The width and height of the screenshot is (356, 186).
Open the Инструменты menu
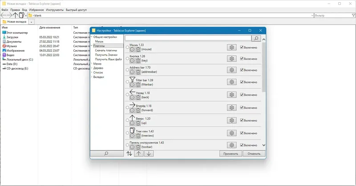pyautogui.click(x=55, y=10)
